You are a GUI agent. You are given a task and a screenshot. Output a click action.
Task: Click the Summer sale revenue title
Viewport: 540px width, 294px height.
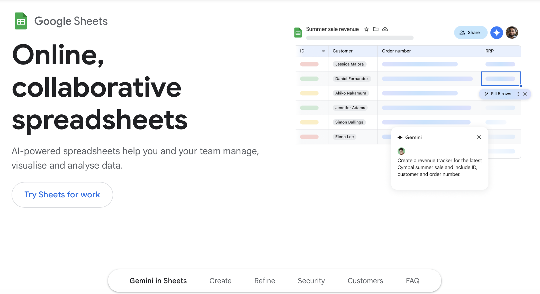332,29
